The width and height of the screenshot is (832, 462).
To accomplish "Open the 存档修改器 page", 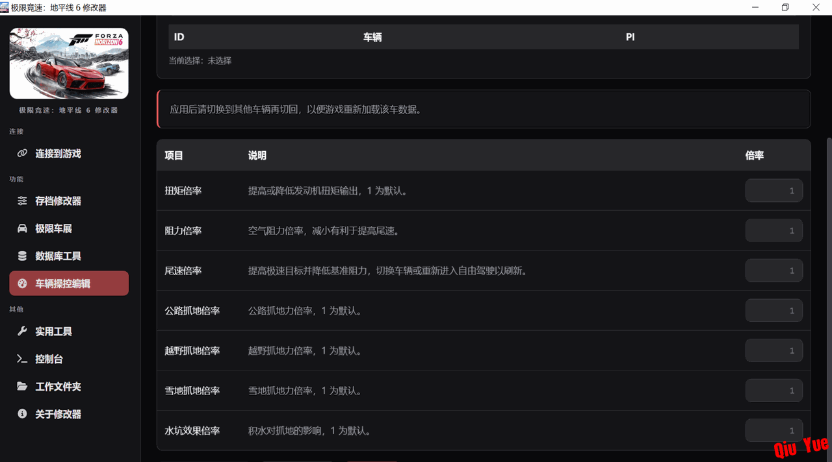I will click(69, 201).
